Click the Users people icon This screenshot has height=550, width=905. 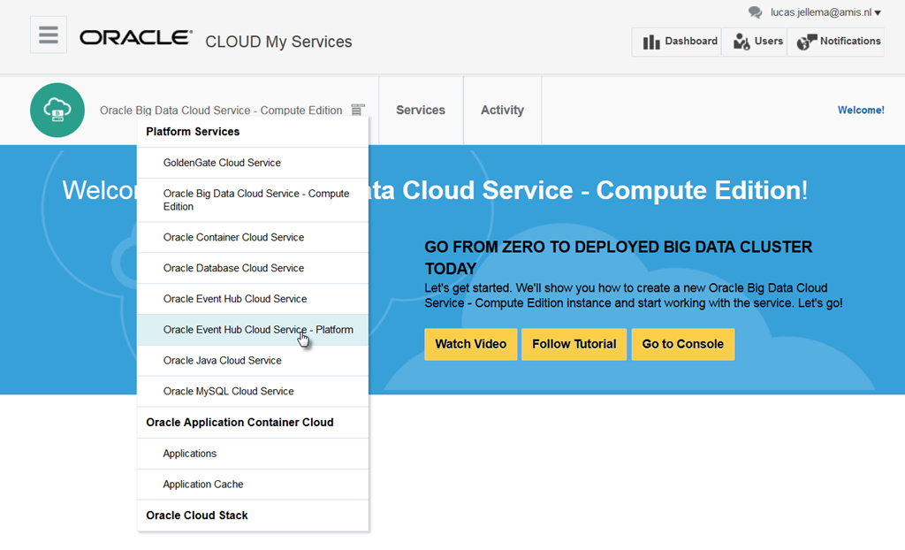point(741,42)
